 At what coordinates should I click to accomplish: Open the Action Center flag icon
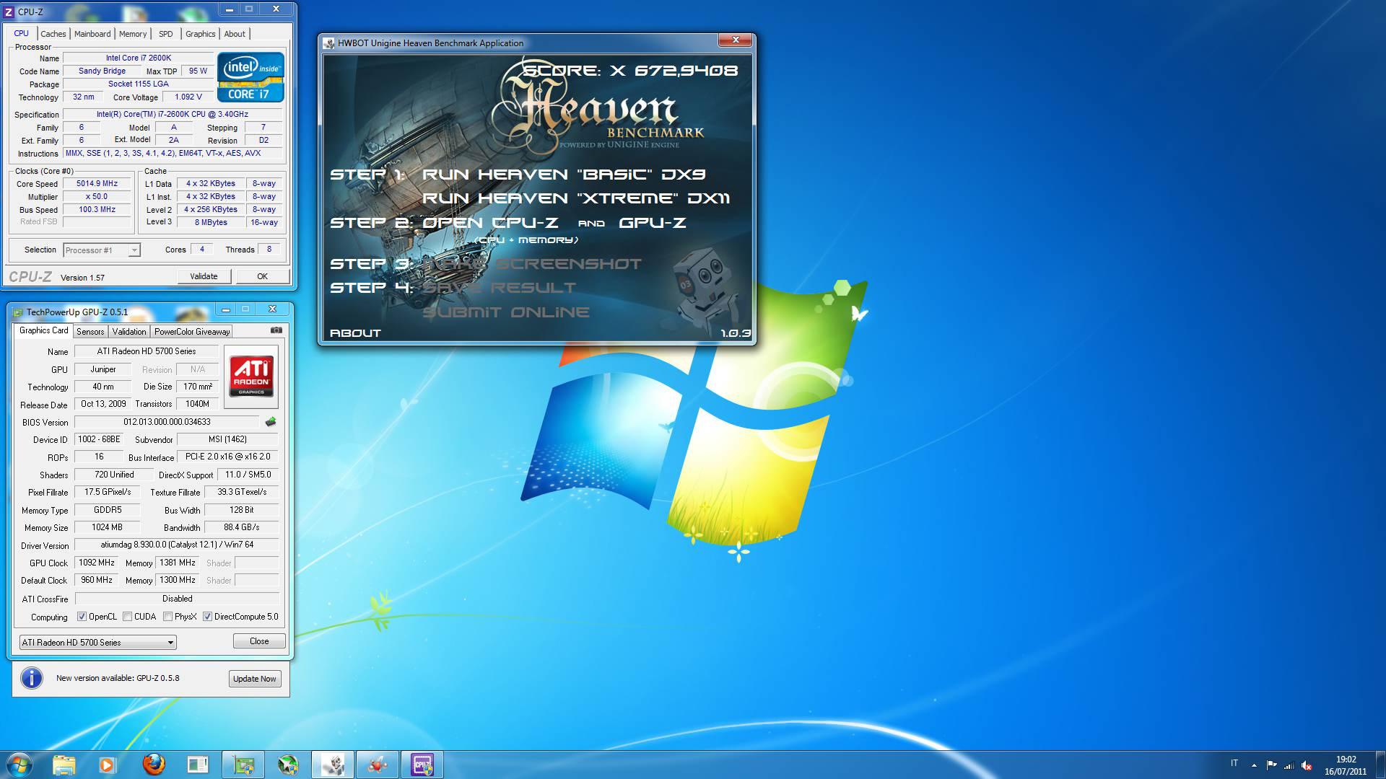(1271, 765)
